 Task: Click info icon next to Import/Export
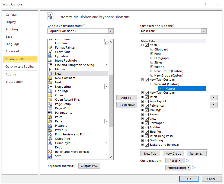click(x=193, y=167)
